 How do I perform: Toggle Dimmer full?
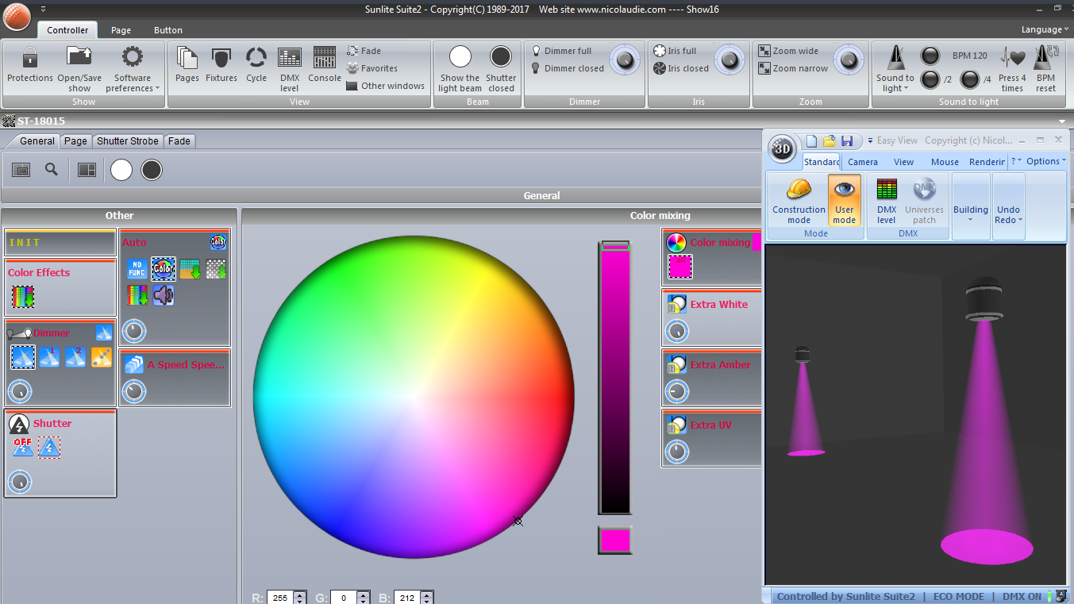561,51
